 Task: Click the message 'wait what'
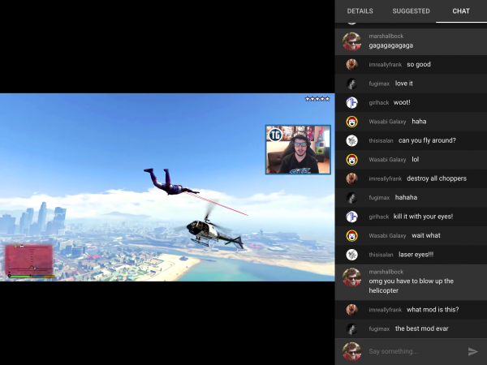pos(426,235)
